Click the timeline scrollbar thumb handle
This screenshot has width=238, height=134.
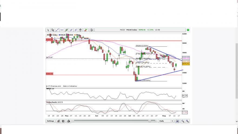coord(150,121)
